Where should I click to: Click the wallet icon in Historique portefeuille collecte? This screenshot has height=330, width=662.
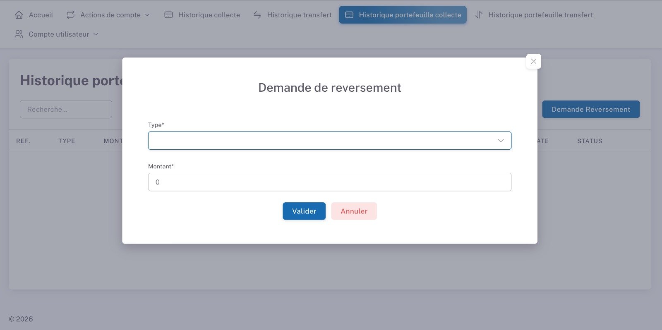coord(349,15)
